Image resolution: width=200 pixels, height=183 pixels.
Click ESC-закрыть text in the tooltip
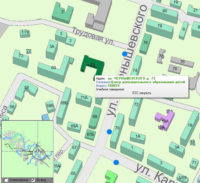coord(142,93)
